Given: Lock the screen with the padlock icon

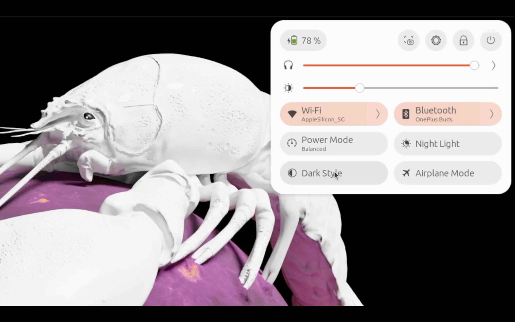Looking at the screenshot, I should click(463, 41).
